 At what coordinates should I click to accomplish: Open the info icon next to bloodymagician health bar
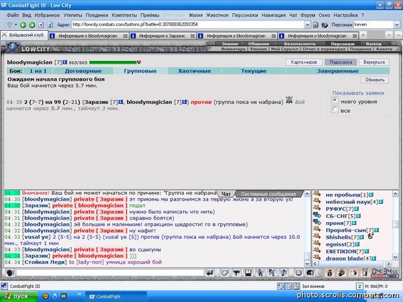point(64,62)
